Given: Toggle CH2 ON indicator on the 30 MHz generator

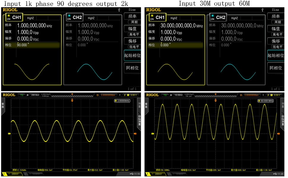Looking at the screenshot, I should click(x=212, y=18).
